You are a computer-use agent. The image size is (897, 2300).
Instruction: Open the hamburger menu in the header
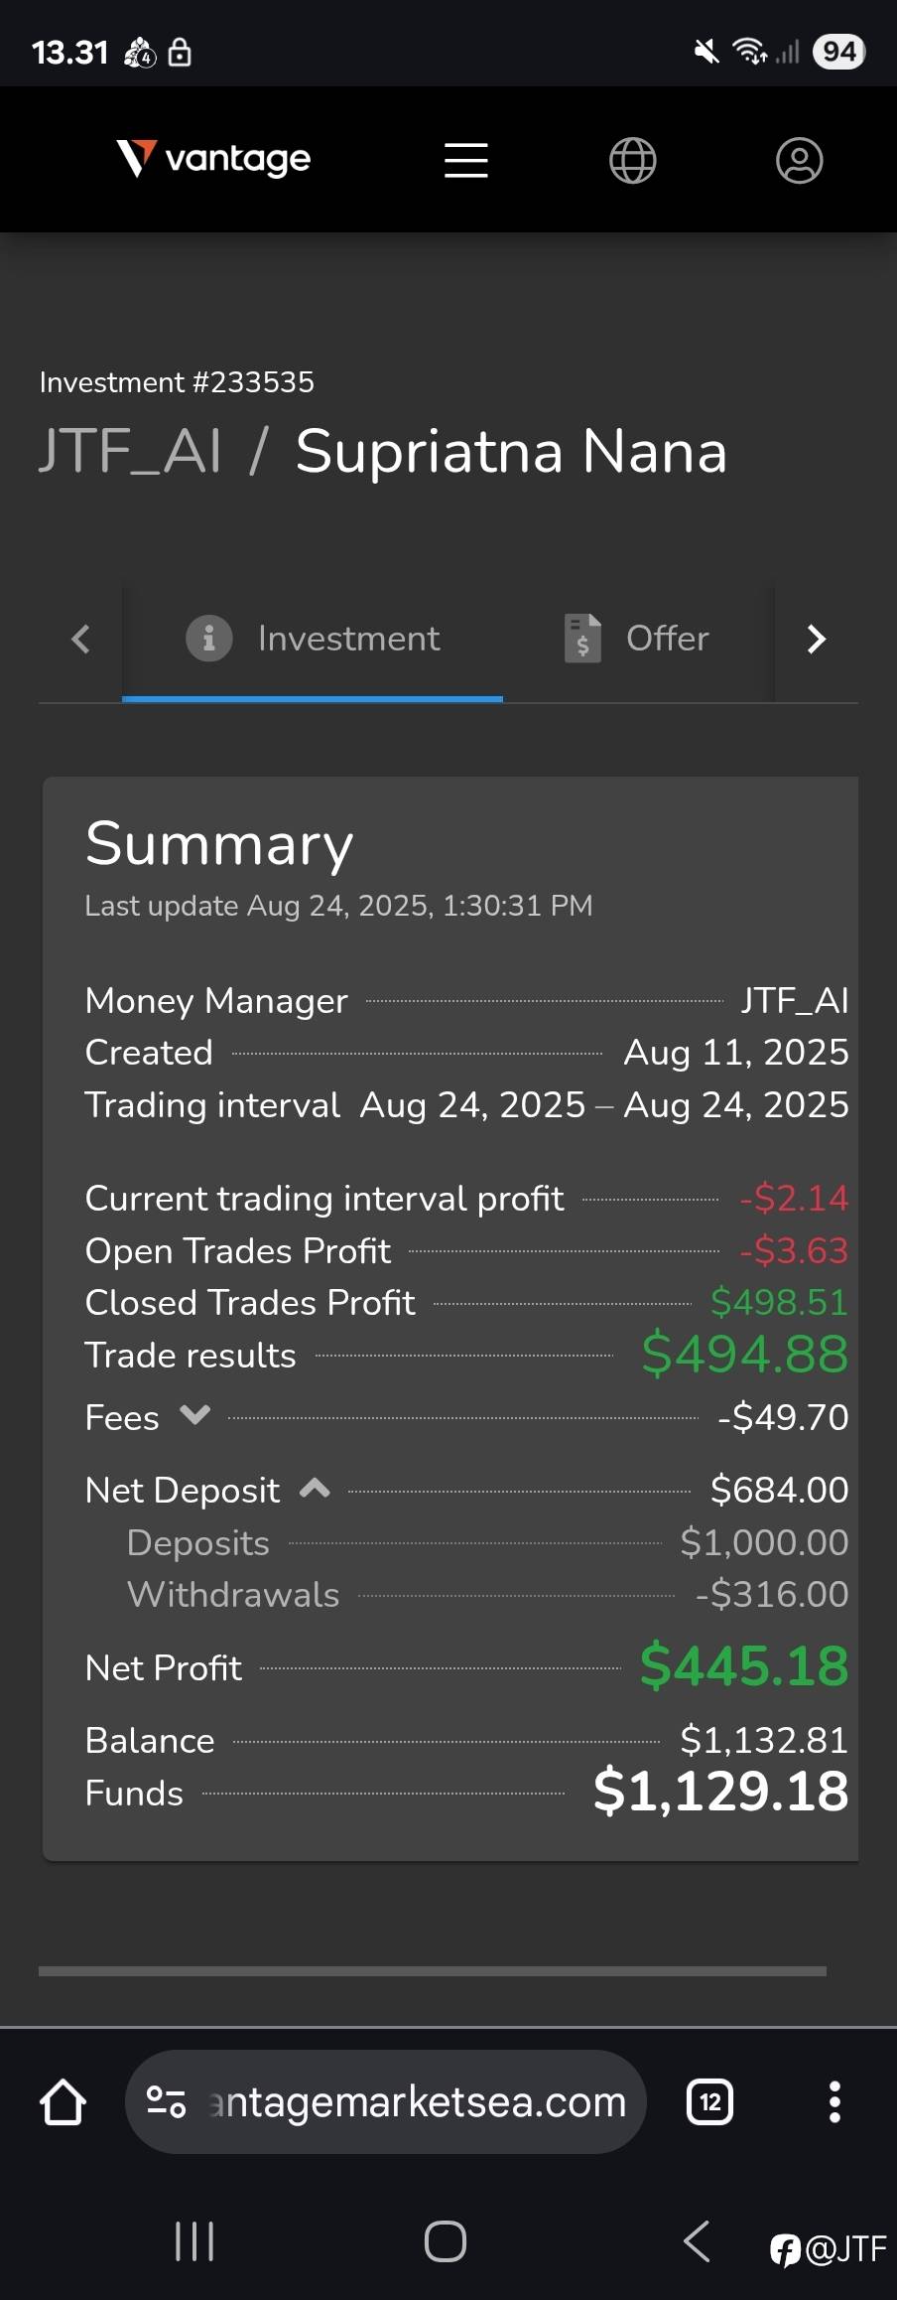click(x=465, y=160)
